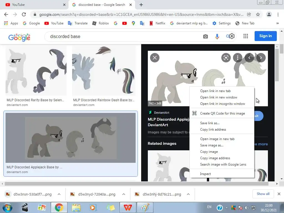Open Chrome's three-dot menu

coord(278,14)
